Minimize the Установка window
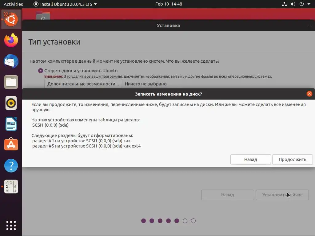Viewport: 315px width, 236px height. click(x=309, y=26)
